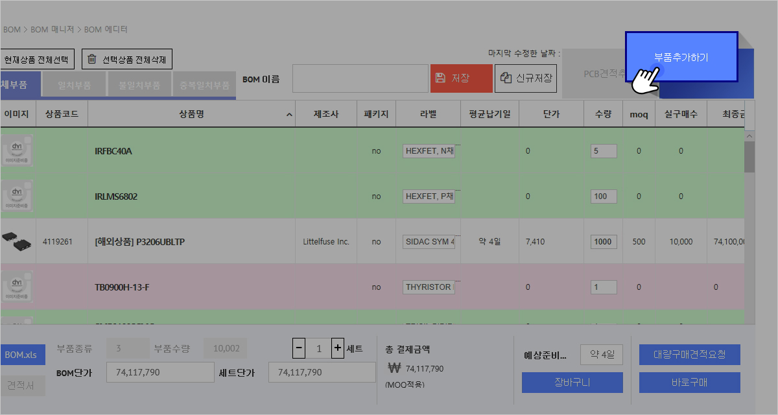
Task: Click trash icon in 선택상품 전체삭제 button
Action: (x=92, y=59)
